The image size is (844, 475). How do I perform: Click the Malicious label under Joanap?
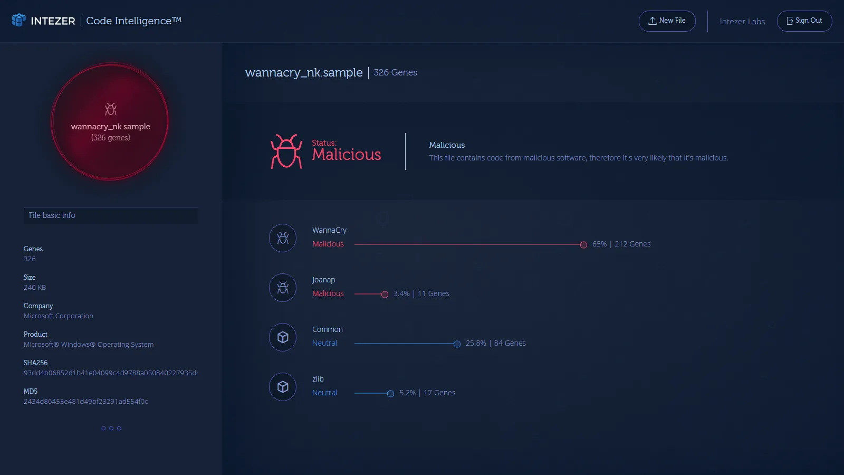click(328, 293)
